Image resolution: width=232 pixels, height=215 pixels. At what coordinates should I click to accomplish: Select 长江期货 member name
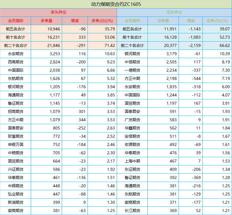132,211
